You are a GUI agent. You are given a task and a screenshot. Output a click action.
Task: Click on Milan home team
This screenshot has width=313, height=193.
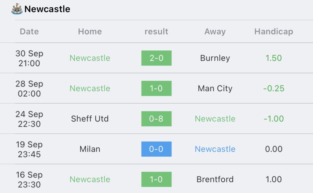90,149
